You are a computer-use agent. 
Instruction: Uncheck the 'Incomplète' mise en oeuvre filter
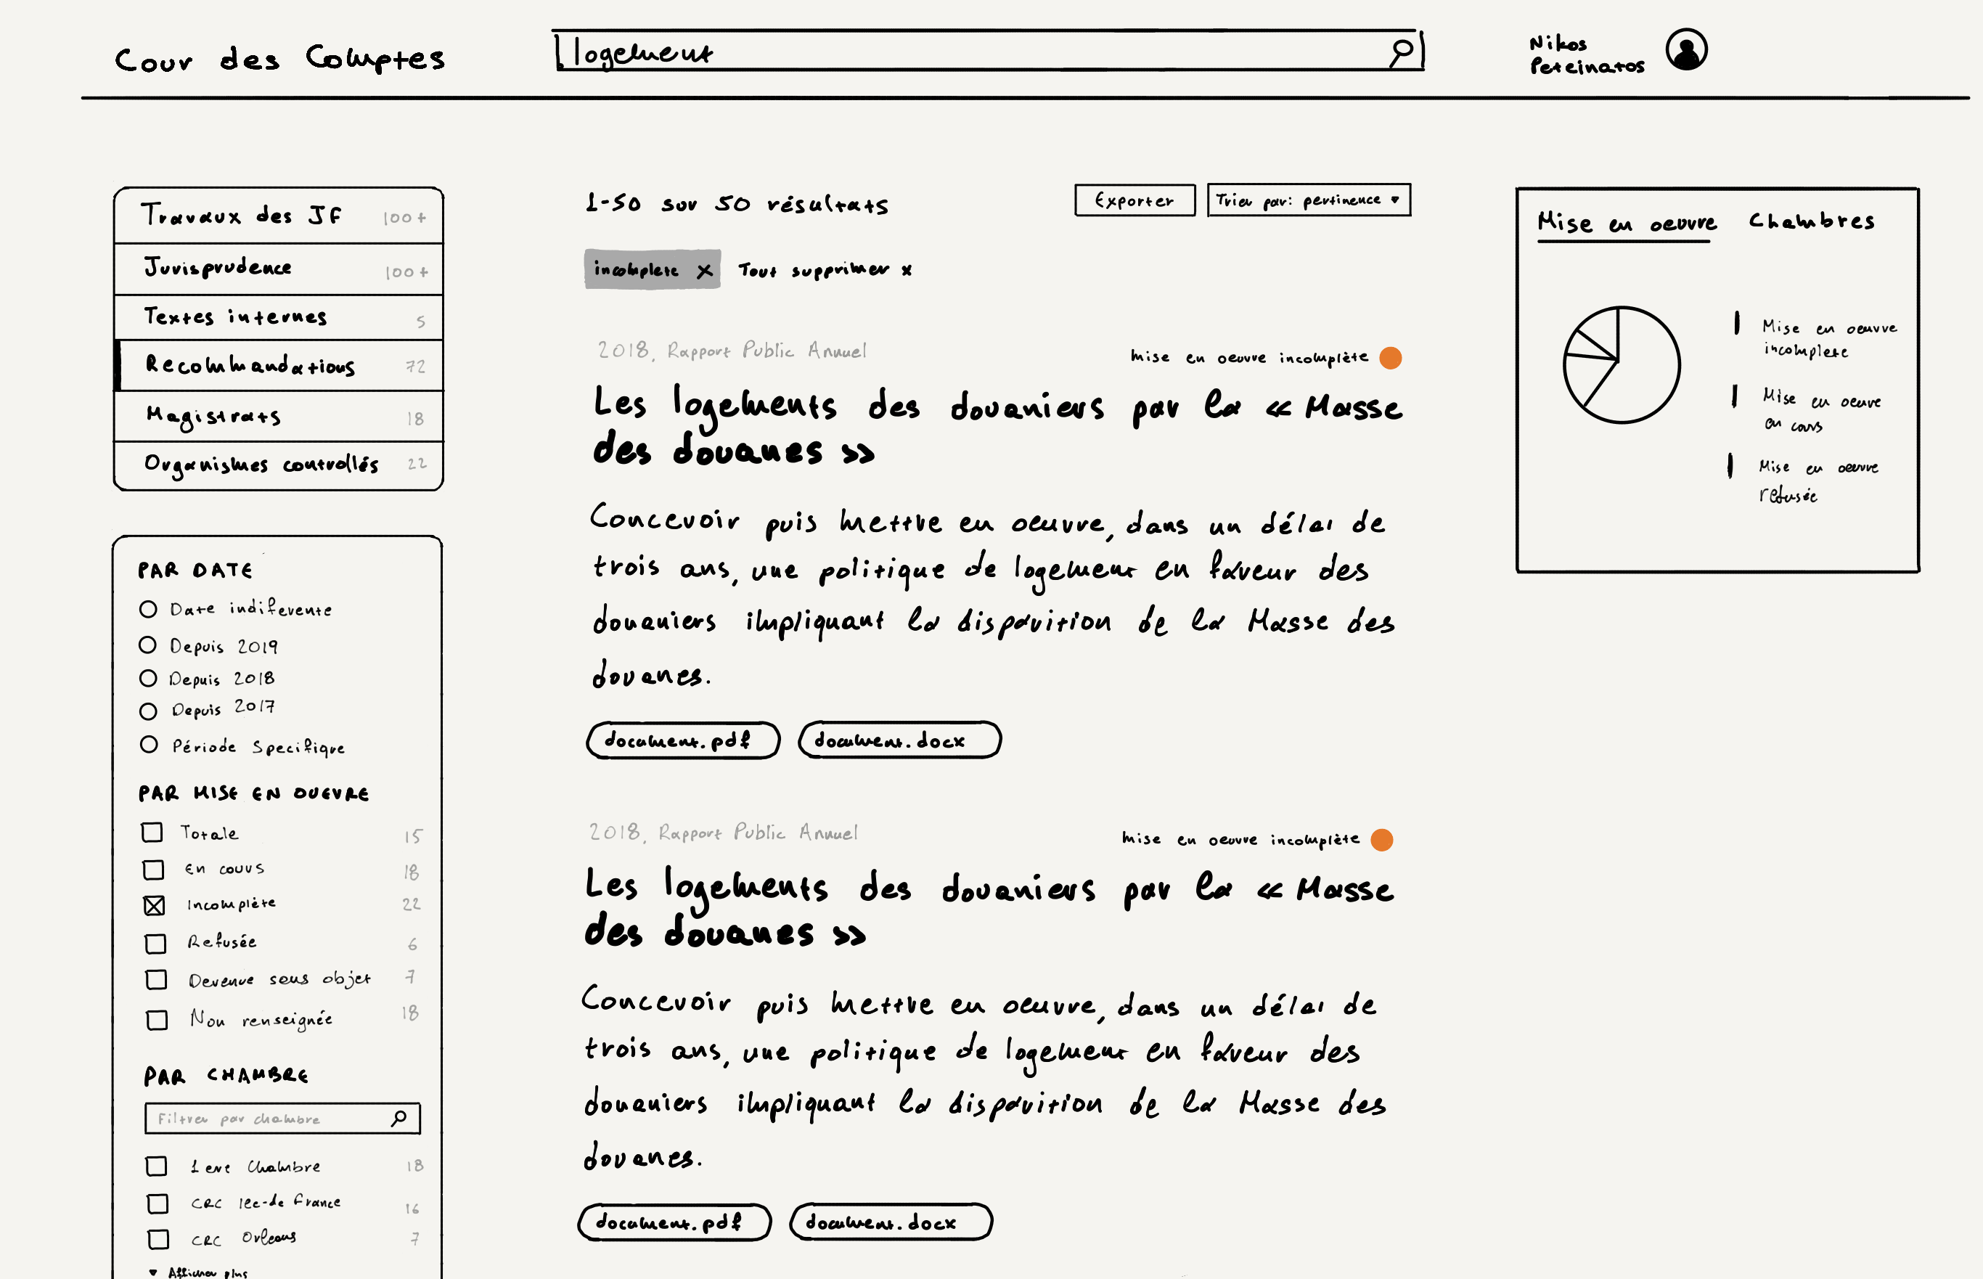click(x=155, y=904)
